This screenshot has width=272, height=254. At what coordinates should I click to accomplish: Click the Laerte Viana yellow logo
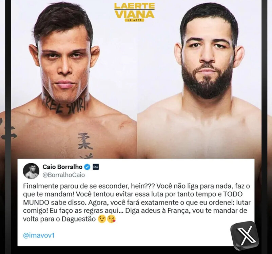134,12
